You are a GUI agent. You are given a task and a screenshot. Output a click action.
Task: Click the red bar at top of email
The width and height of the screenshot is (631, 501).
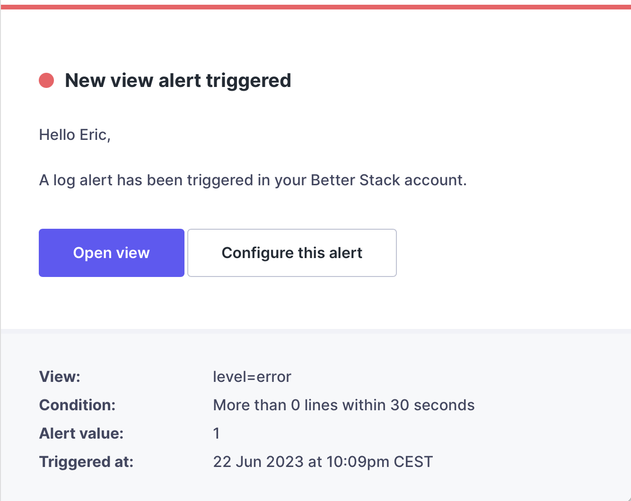315,7
